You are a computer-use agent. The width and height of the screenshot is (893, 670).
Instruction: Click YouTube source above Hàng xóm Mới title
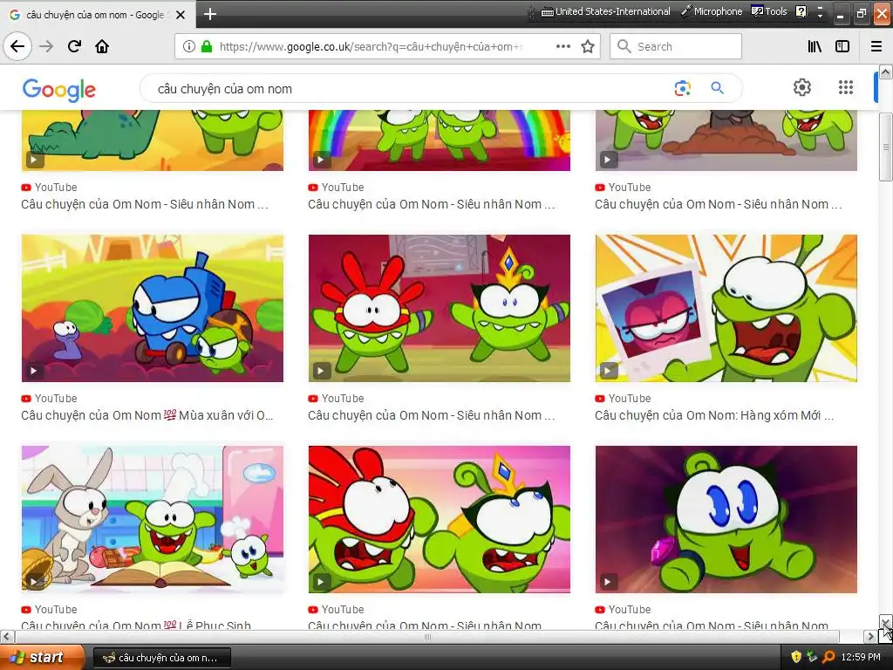coord(623,398)
